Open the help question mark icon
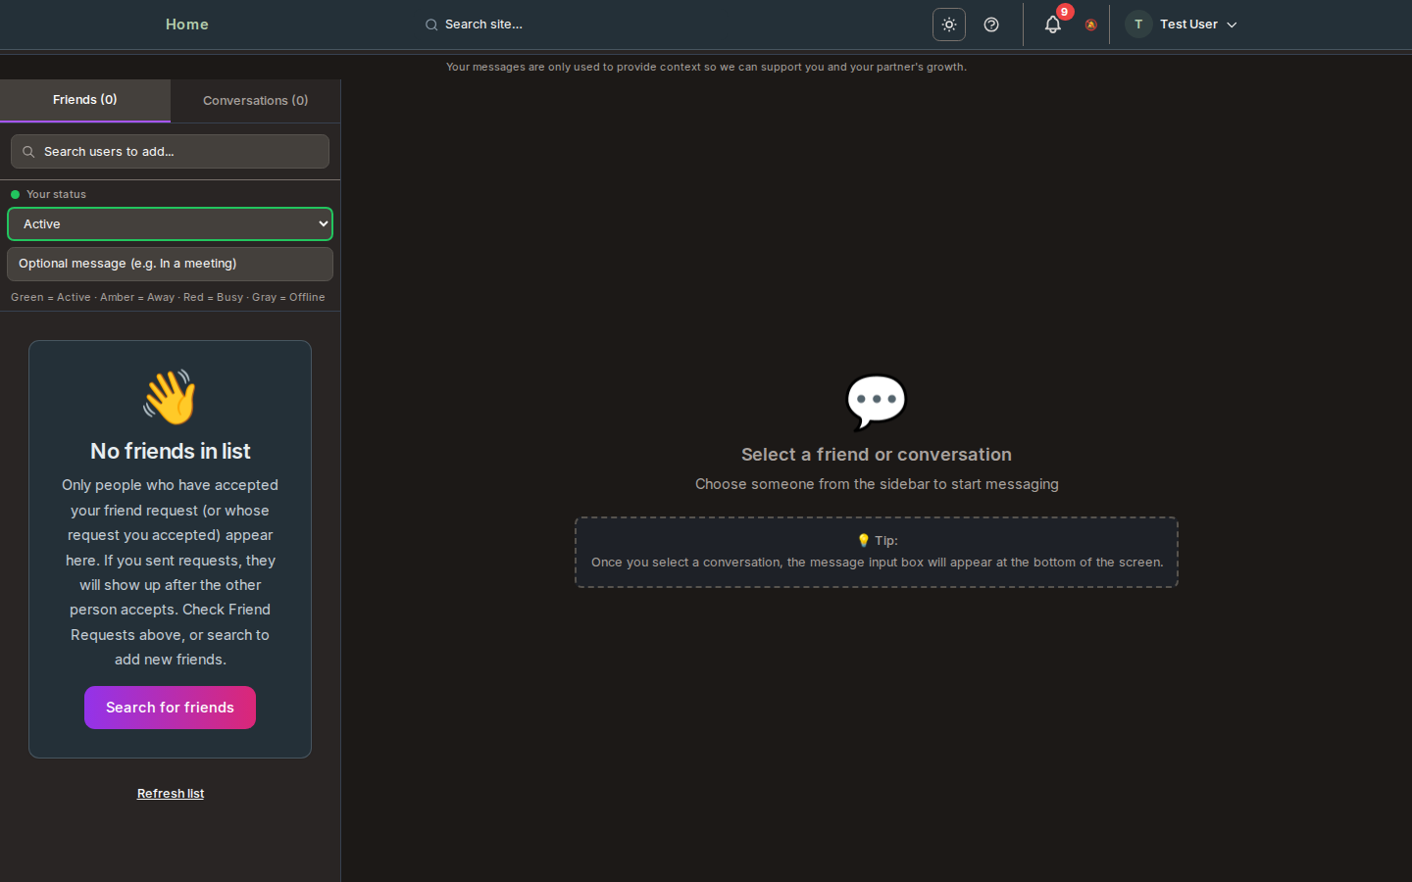 [x=990, y=24]
